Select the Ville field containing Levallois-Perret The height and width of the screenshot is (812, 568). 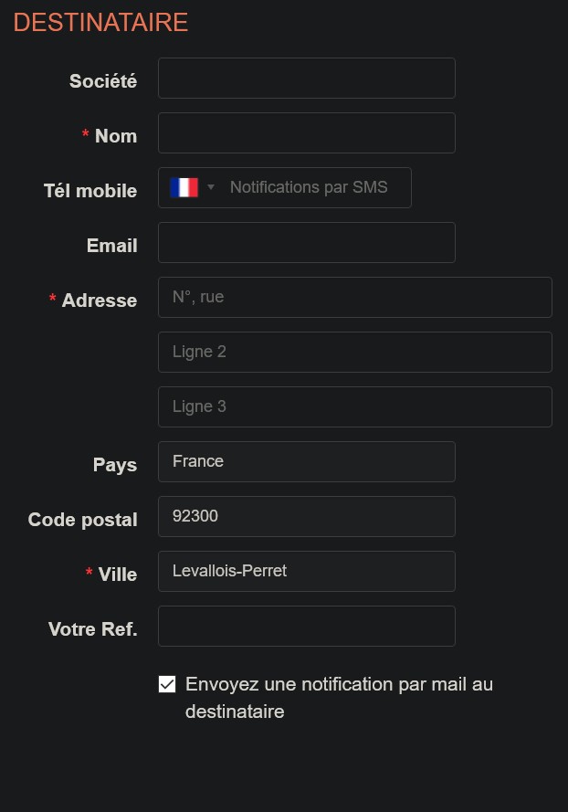coord(306,571)
